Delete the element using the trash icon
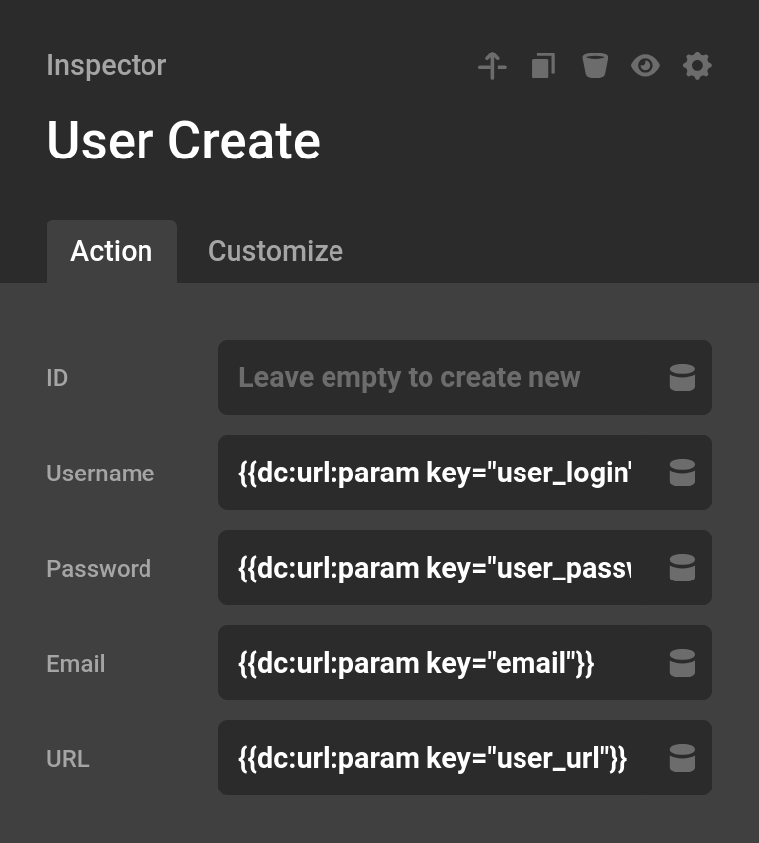759x843 pixels. point(595,65)
